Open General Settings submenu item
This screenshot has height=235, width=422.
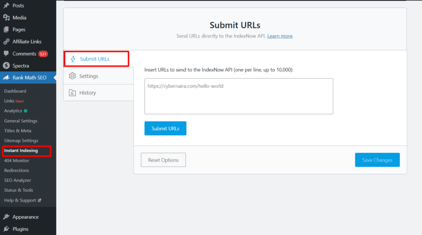click(21, 121)
